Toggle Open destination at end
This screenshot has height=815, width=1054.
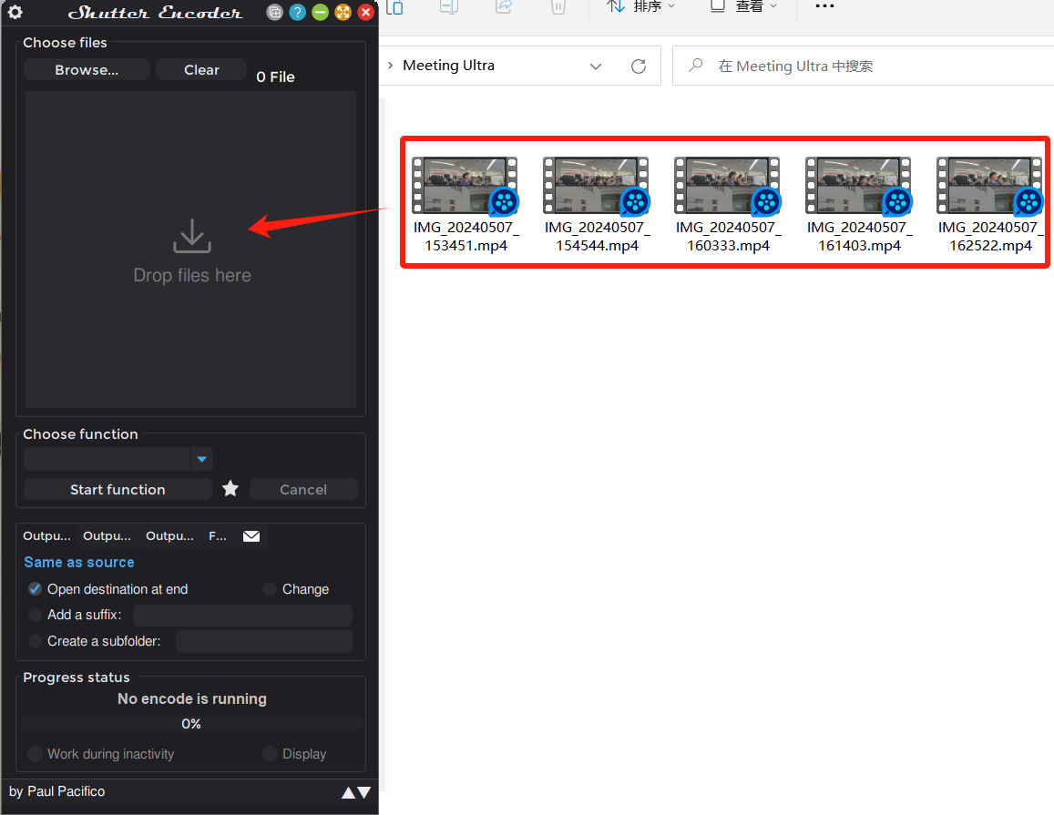tap(34, 588)
